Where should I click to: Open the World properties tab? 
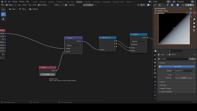(155, 73)
